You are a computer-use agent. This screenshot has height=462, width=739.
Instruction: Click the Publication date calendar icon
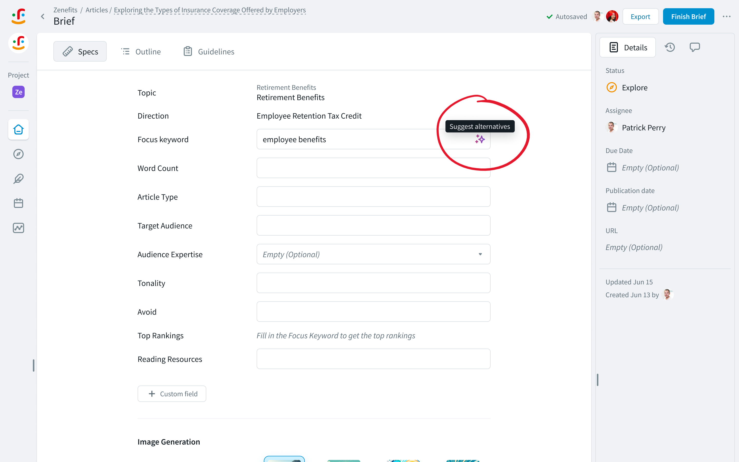click(x=612, y=207)
